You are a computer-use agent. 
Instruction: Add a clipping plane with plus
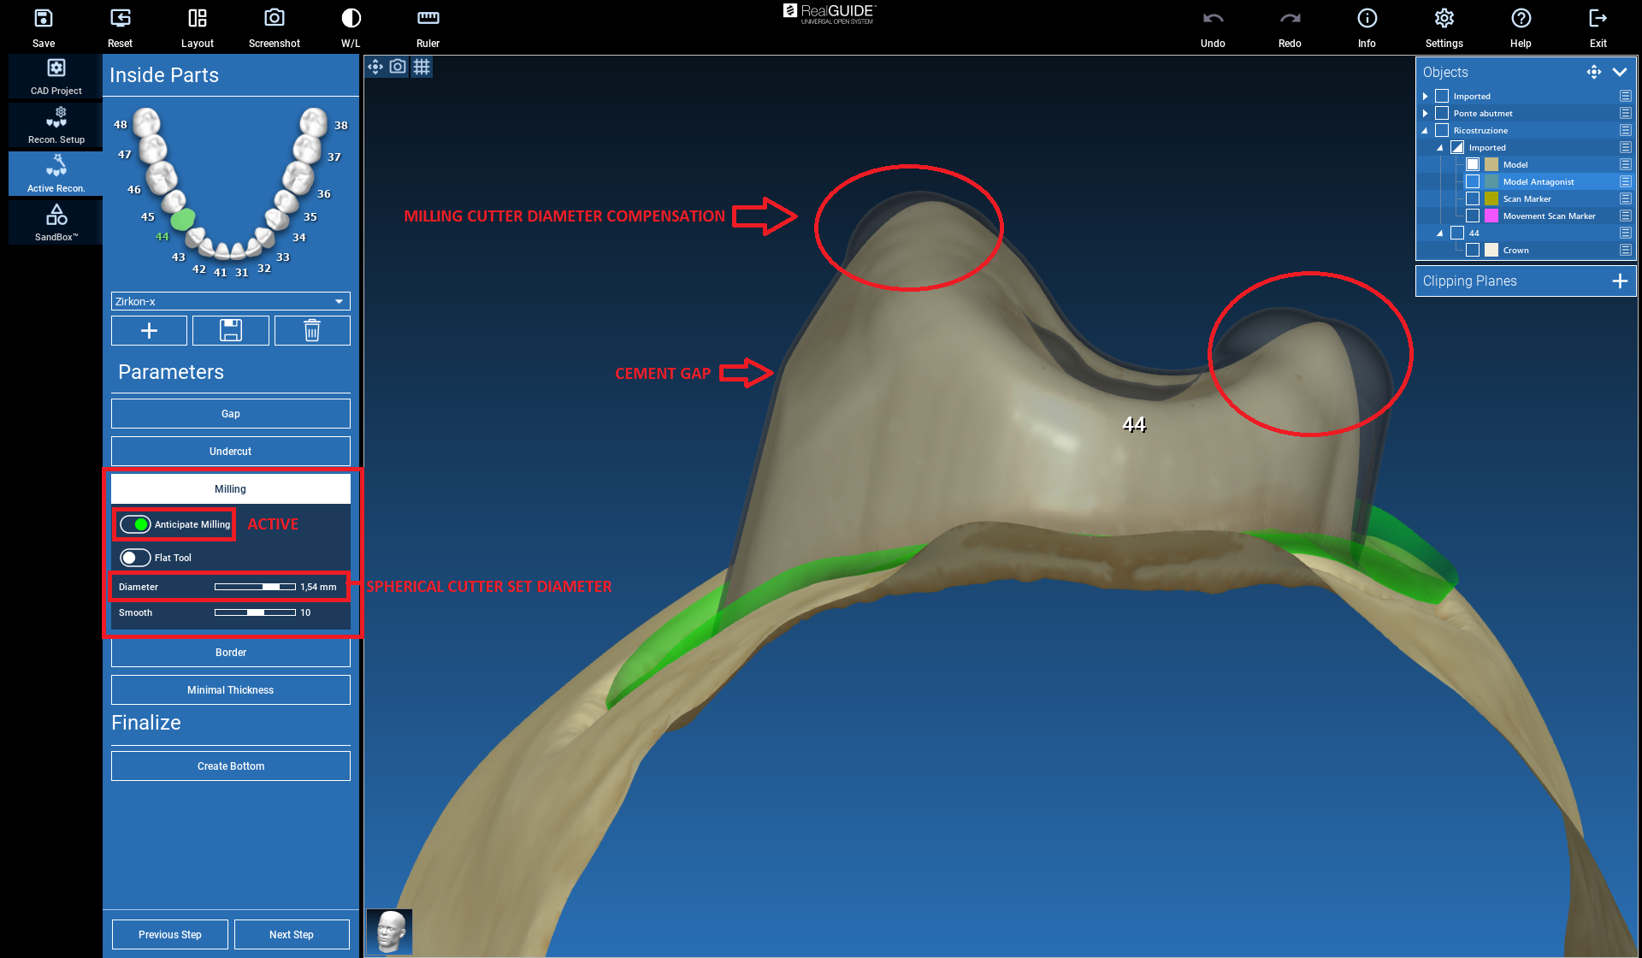pos(1619,281)
